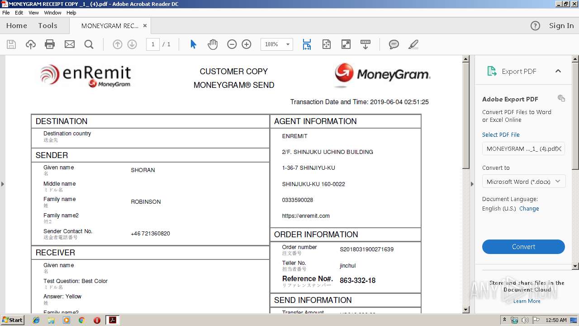
Task: Click the copy icon beside Adobe Export PDF
Action: click(x=561, y=98)
